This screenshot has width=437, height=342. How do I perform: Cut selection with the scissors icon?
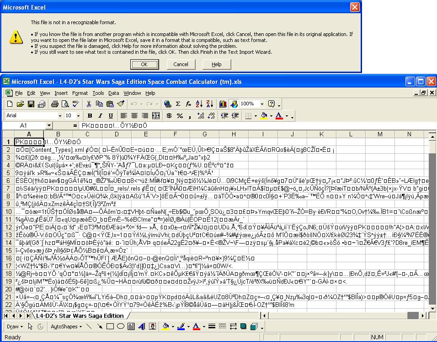click(89, 104)
